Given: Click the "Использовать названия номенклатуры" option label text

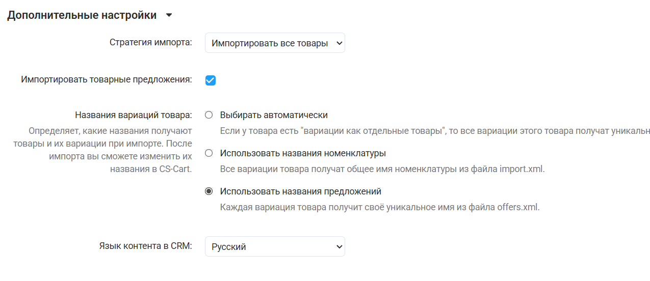Looking at the screenshot, I should [303, 153].
